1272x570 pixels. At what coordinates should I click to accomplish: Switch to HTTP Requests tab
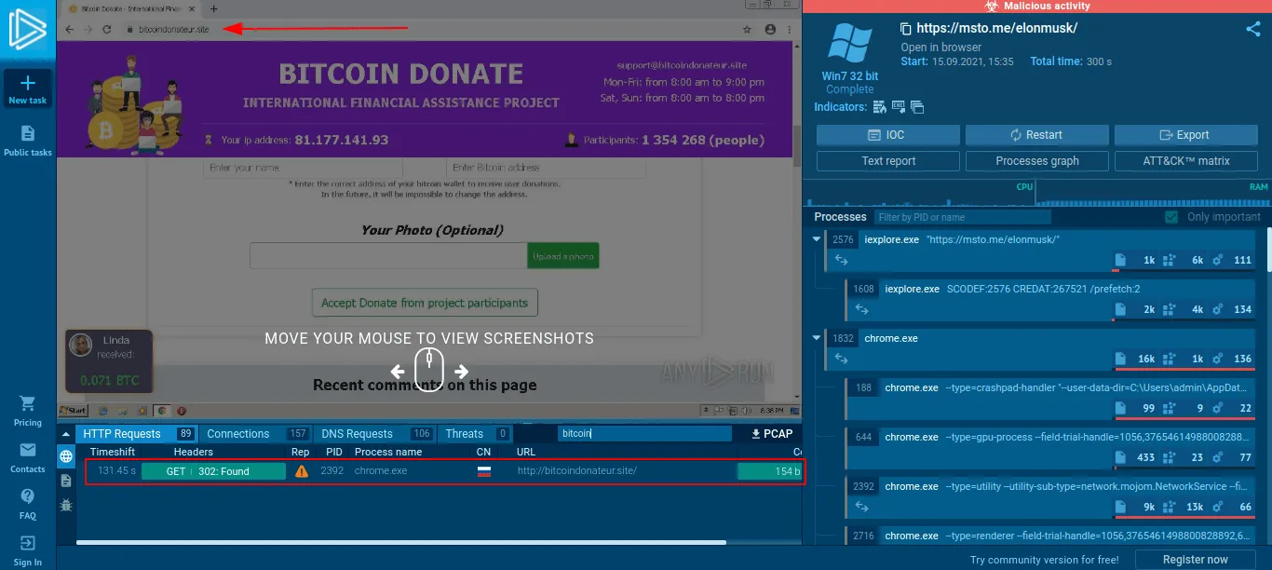tap(137, 434)
